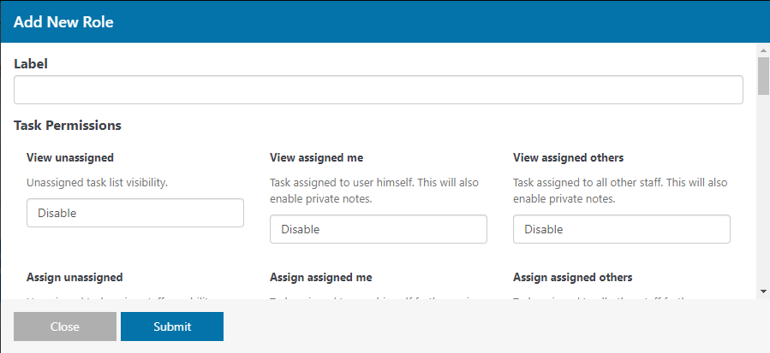Click the Label text input field
This screenshot has height=353, width=770.
378,90
